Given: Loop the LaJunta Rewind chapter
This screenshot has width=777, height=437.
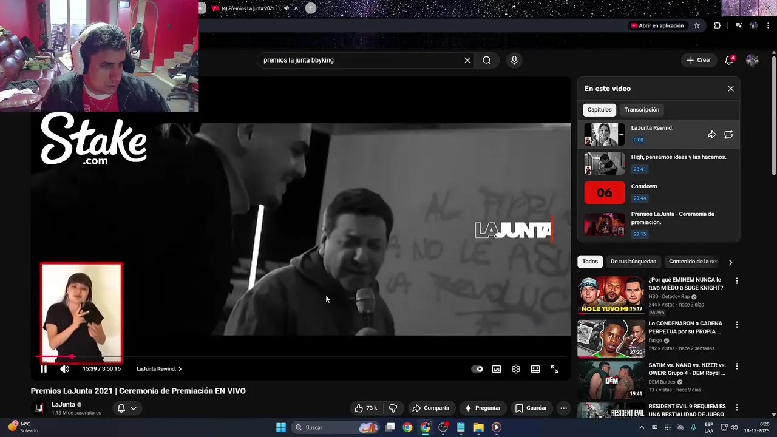Looking at the screenshot, I should coord(728,135).
